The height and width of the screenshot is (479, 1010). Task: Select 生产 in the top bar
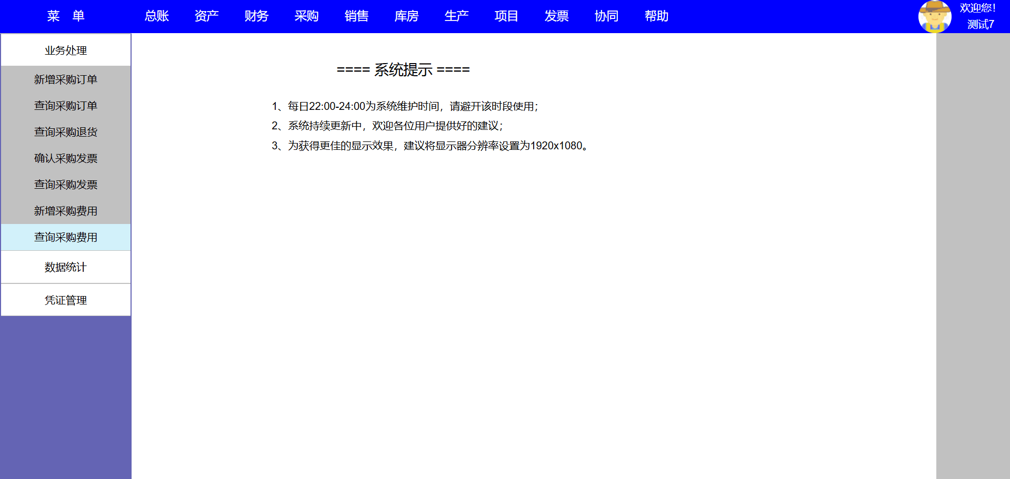coord(456,16)
